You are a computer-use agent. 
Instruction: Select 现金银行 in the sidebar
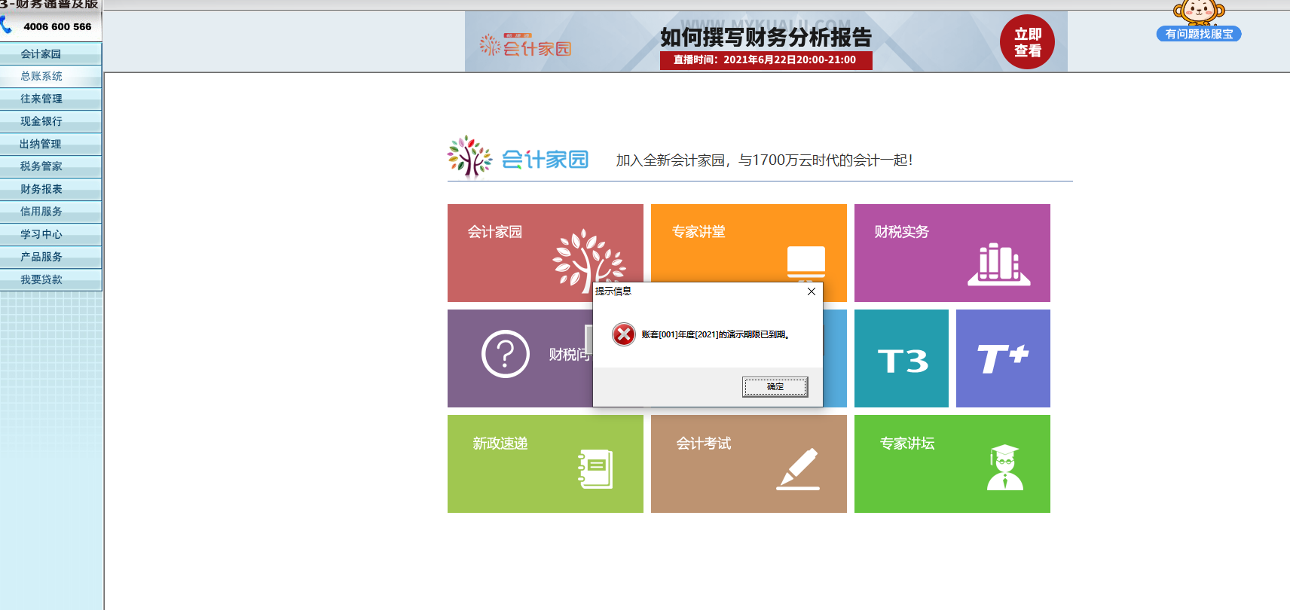tap(50, 122)
